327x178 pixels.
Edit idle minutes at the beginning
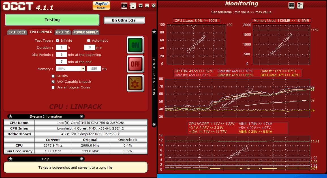click(x=61, y=55)
